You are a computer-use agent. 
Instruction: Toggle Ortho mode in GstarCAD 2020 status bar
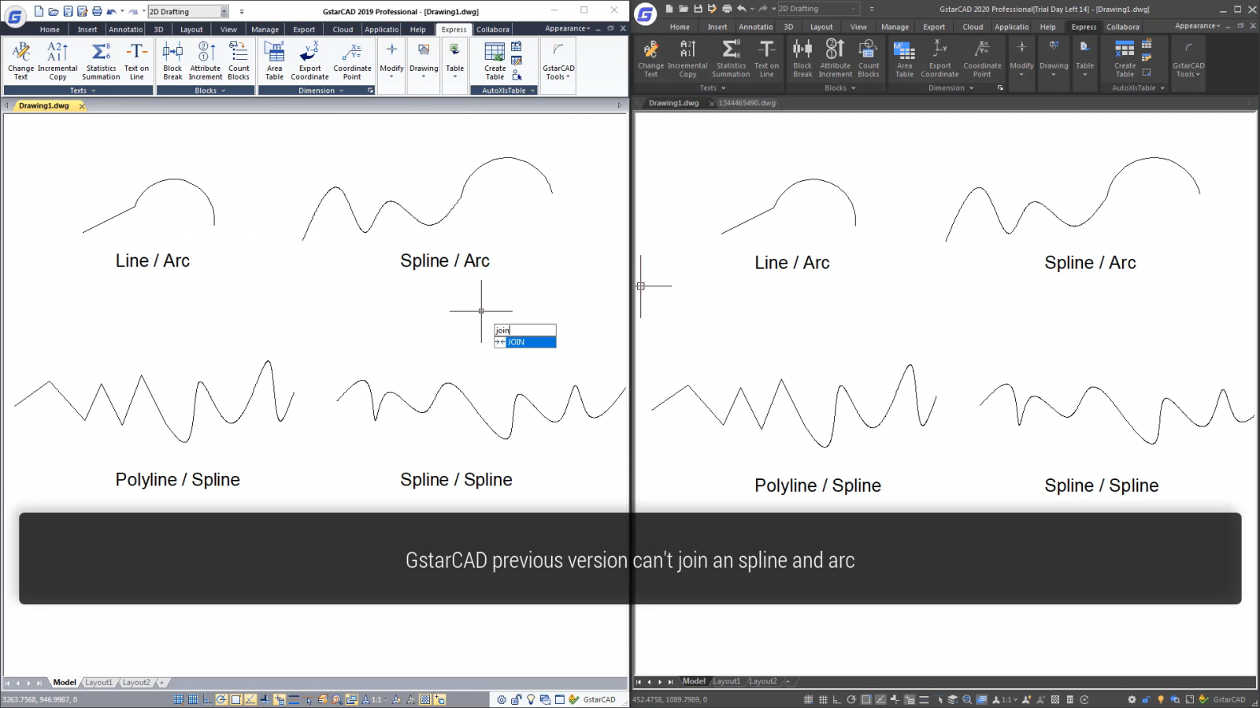[837, 699]
